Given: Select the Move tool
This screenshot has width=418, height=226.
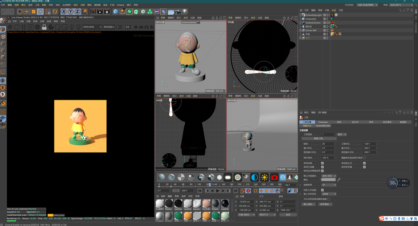Looking at the screenshot, I should [x=27, y=11].
